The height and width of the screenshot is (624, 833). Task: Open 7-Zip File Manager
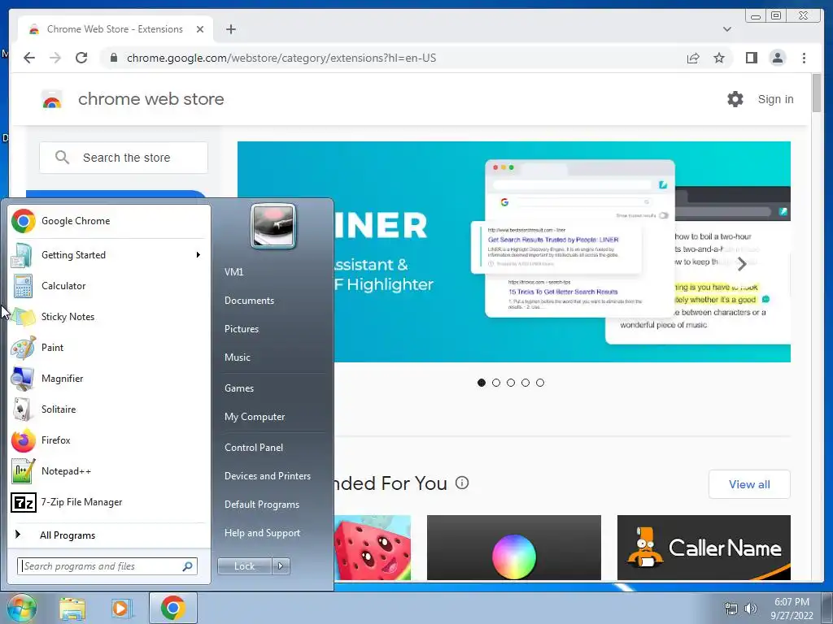pyautogui.click(x=109, y=502)
